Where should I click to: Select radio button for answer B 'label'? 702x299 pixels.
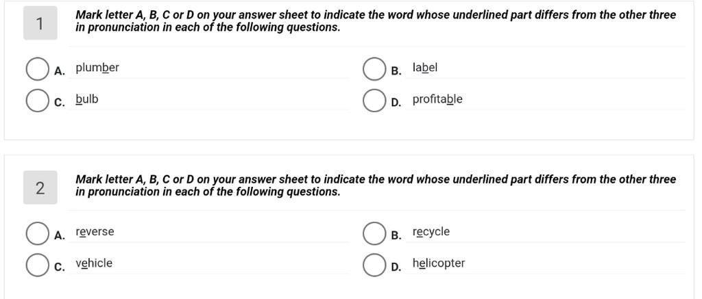pyautogui.click(x=374, y=69)
